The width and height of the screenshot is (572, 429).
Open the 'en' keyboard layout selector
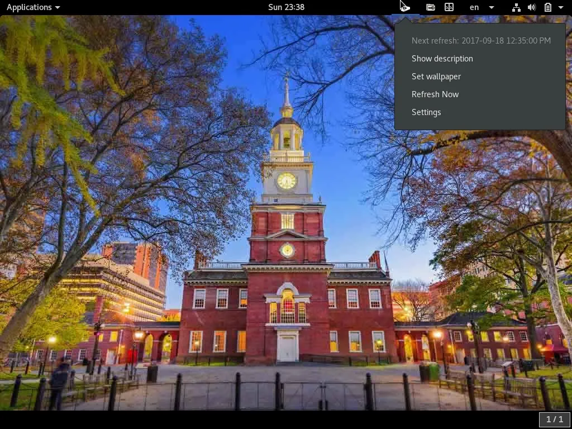tap(474, 7)
